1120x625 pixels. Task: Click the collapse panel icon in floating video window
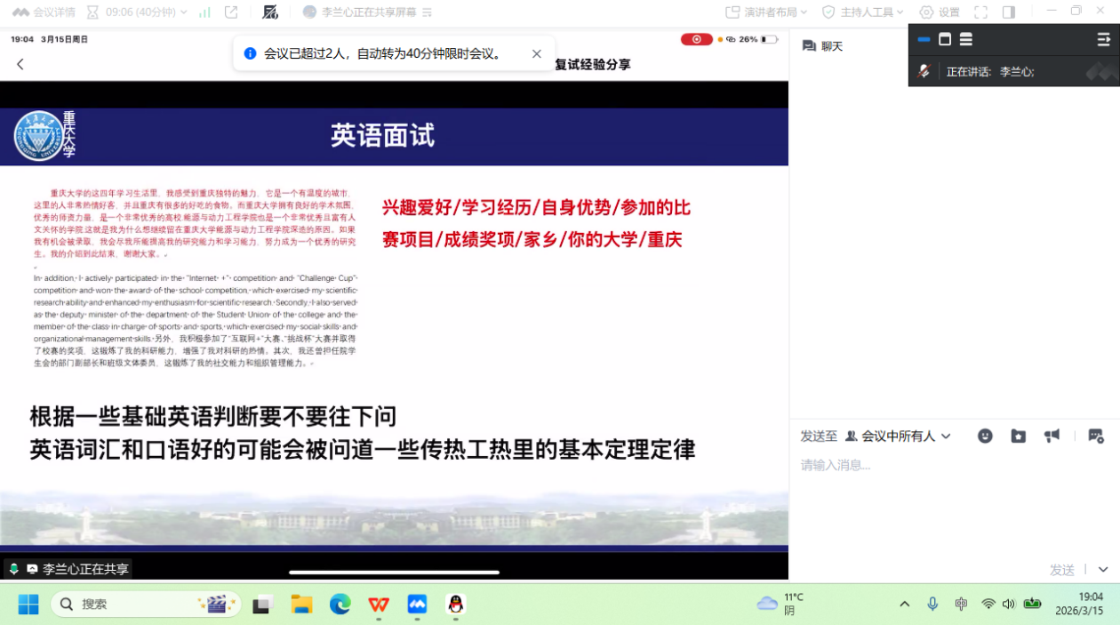pos(1103,39)
